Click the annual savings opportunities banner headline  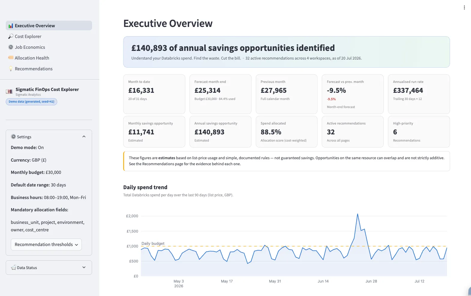coord(233,48)
